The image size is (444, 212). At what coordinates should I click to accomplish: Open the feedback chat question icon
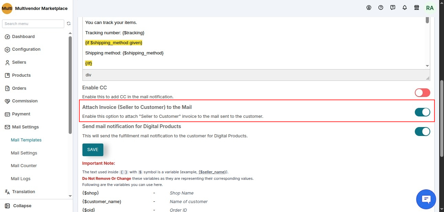pos(393,8)
